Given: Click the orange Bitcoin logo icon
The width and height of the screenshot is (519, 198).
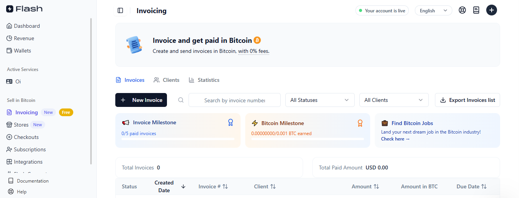Looking at the screenshot, I should pyautogui.click(x=257, y=40).
